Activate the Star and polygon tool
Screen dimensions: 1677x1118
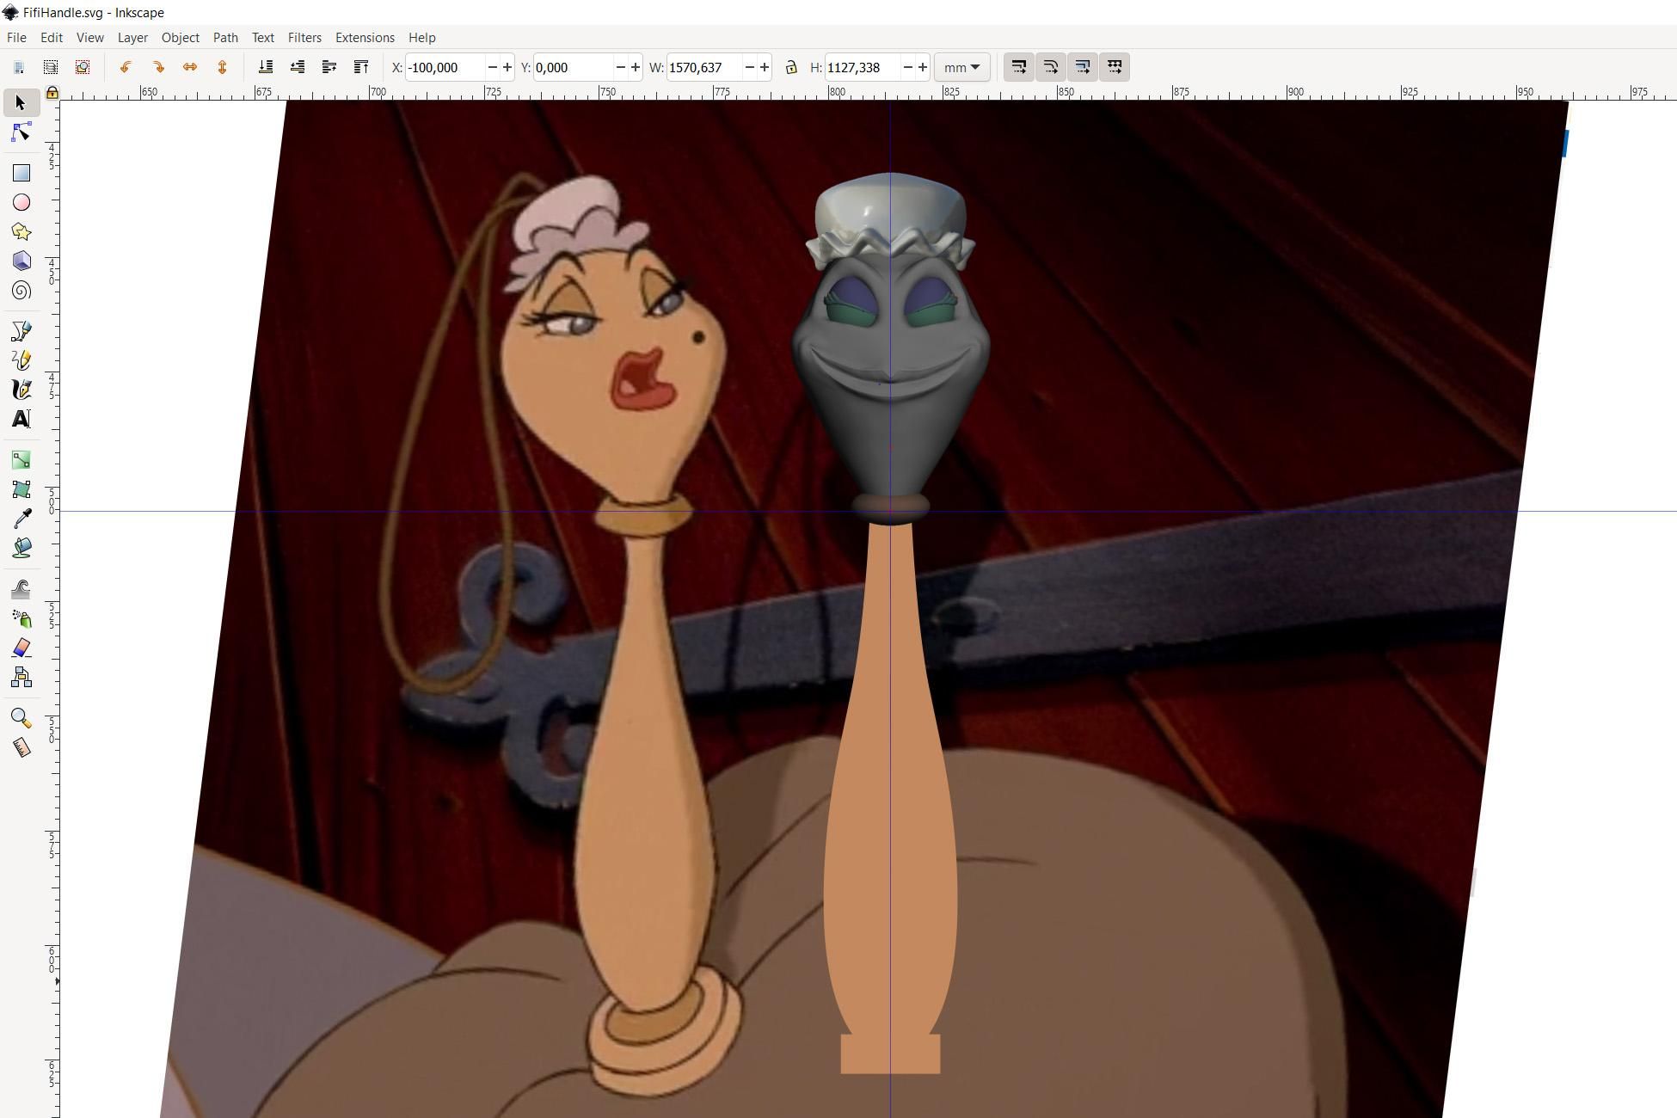[21, 231]
